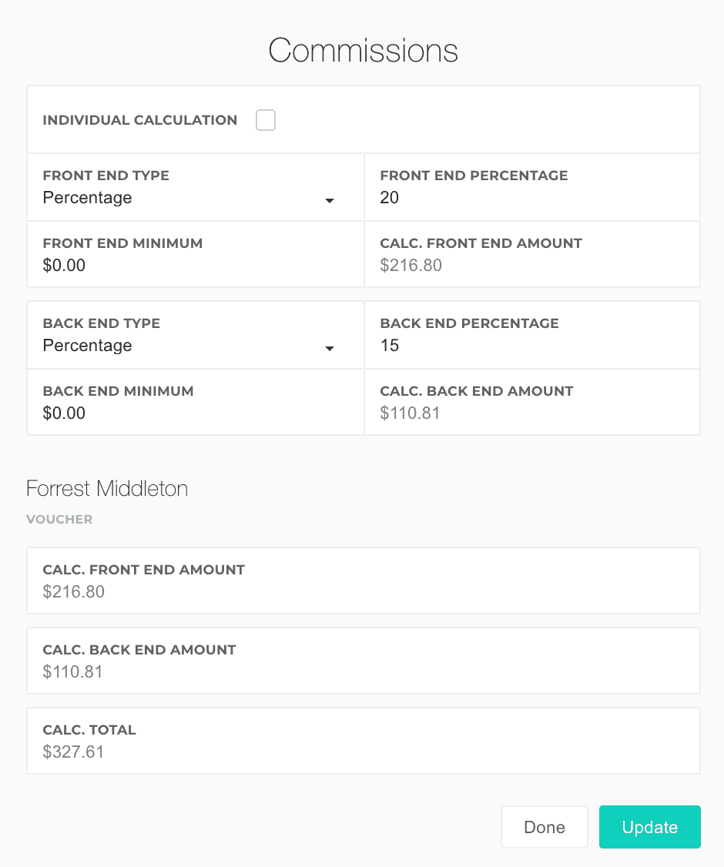Click the voucher section's Calc. Front End Amount
This screenshot has width=724, height=867.
[x=363, y=591]
